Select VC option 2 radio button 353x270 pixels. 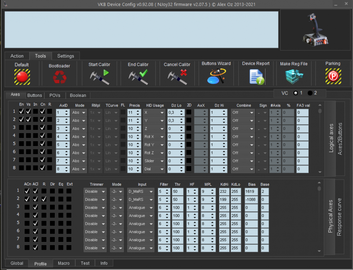[x=310, y=93]
